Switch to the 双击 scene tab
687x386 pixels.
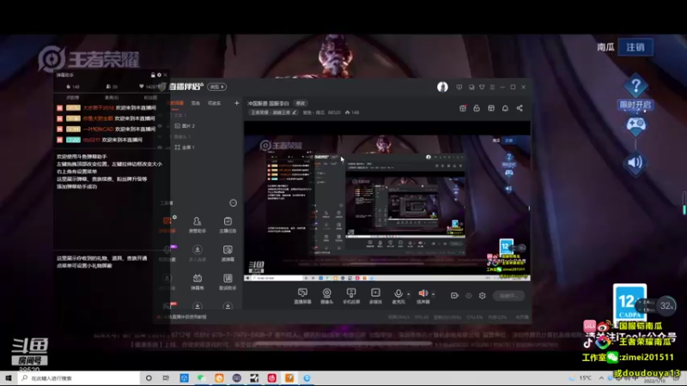tap(196, 103)
